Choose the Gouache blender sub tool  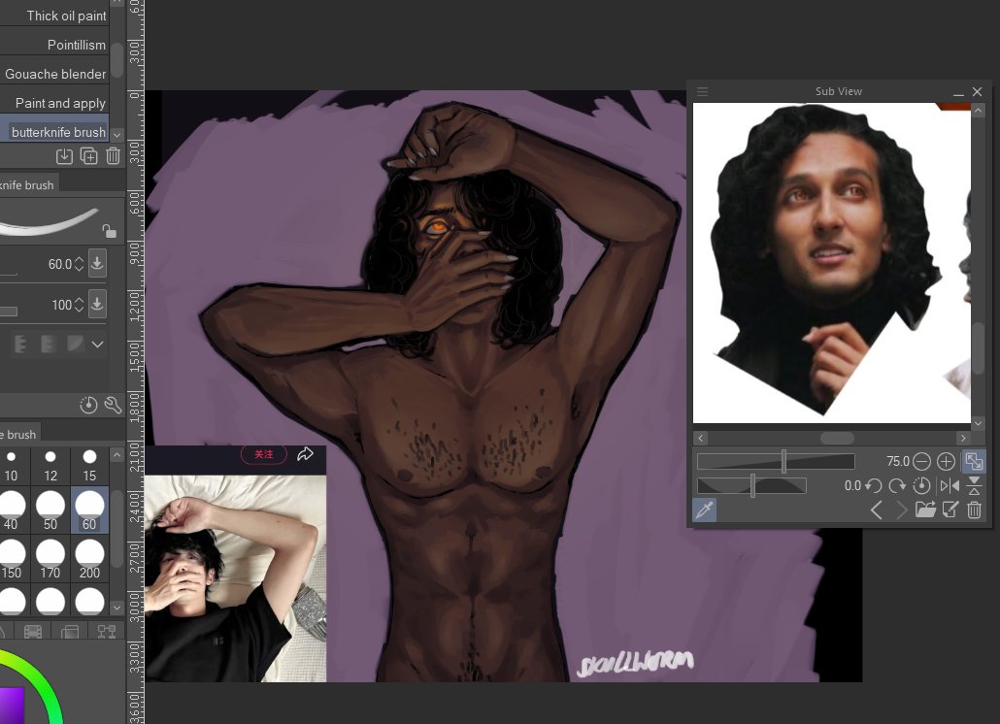coord(54,74)
